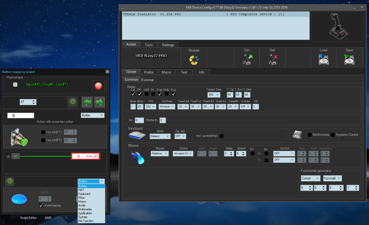The image size is (369, 225).
Task: Enable HAT as NUMPAD checkbox
Action: pyautogui.click(x=222, y=136)
